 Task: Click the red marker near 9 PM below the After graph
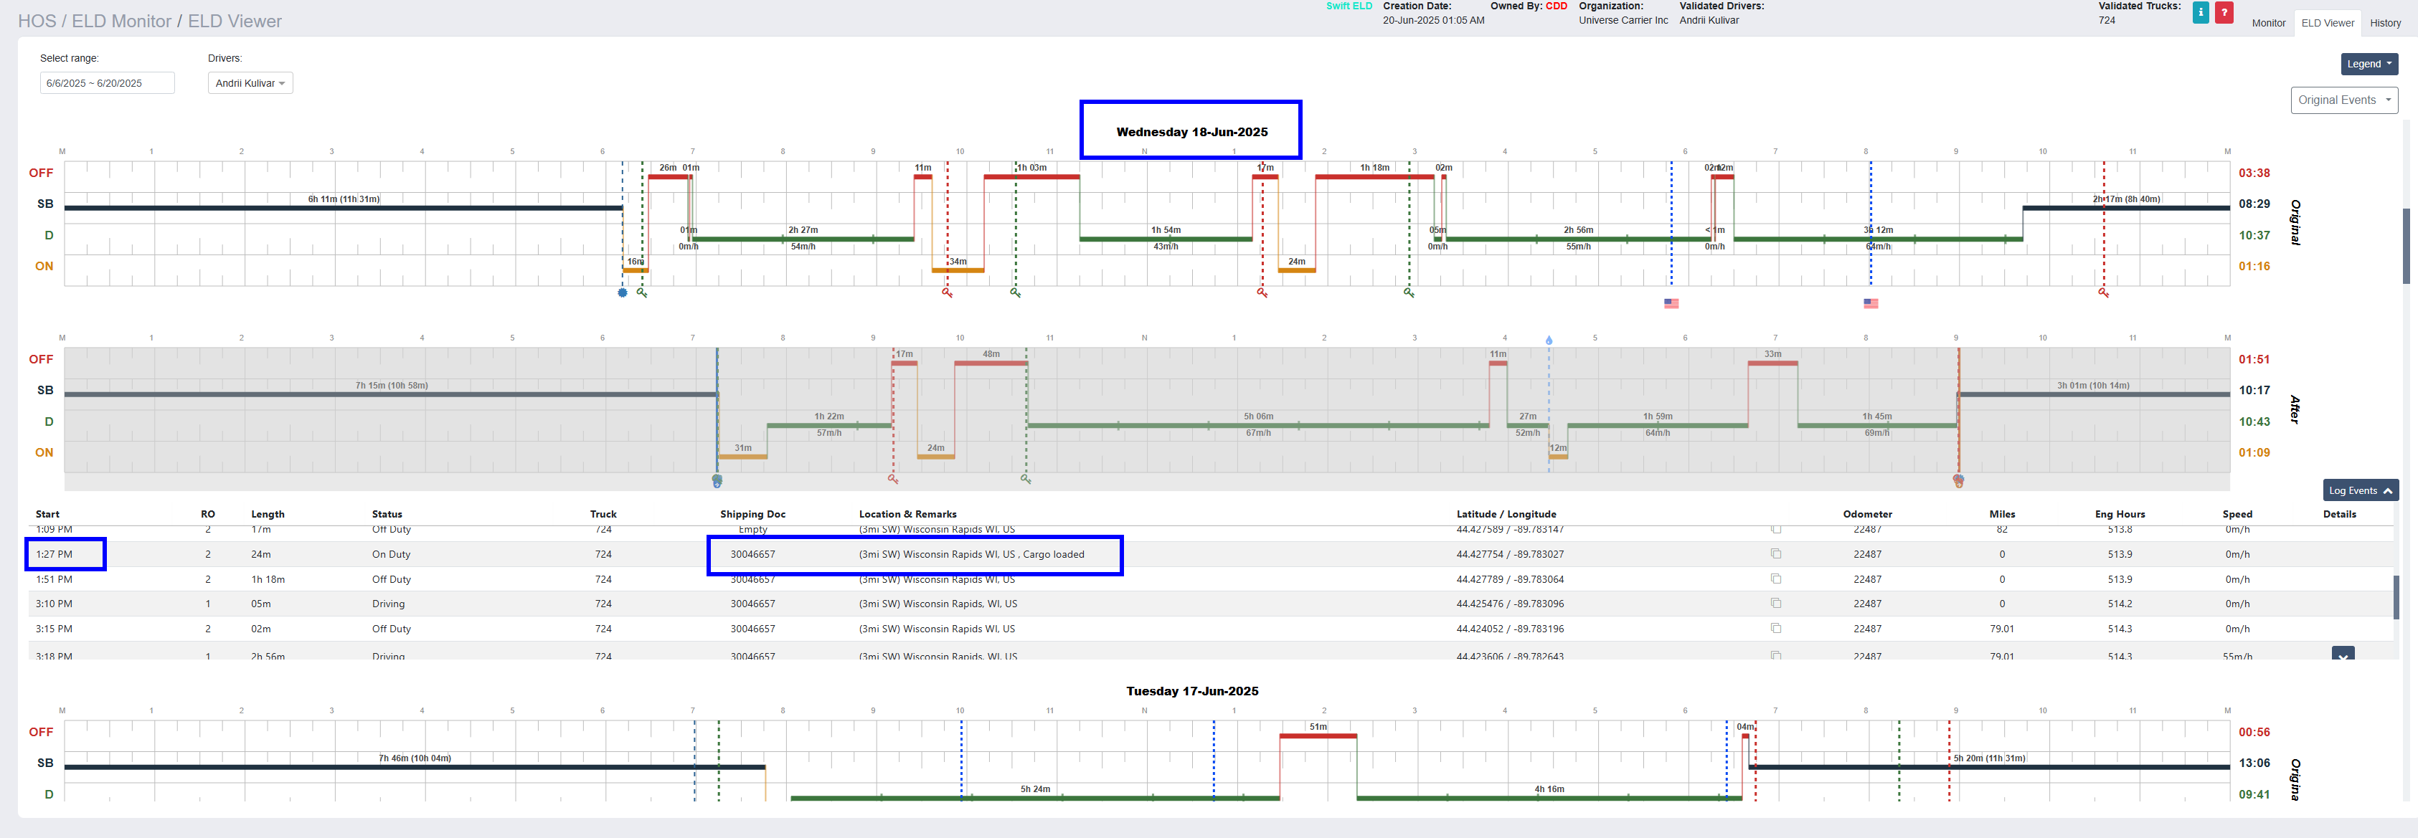pos(1958,480)
